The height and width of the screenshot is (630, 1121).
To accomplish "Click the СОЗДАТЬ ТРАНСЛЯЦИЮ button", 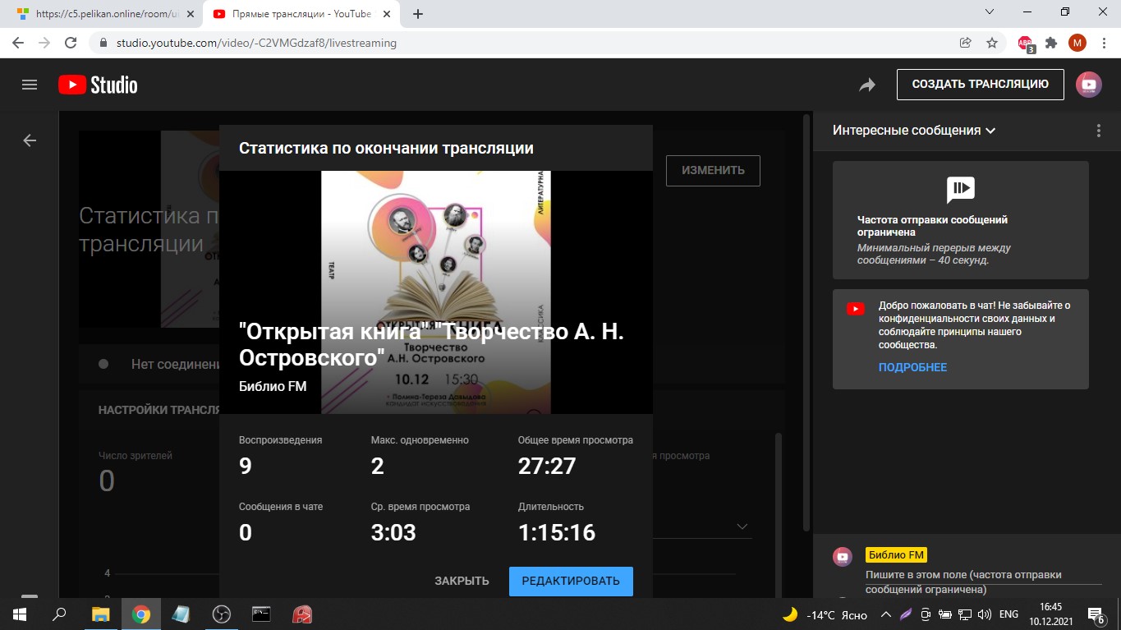I will pyautogui.click(x=980, y=84).
